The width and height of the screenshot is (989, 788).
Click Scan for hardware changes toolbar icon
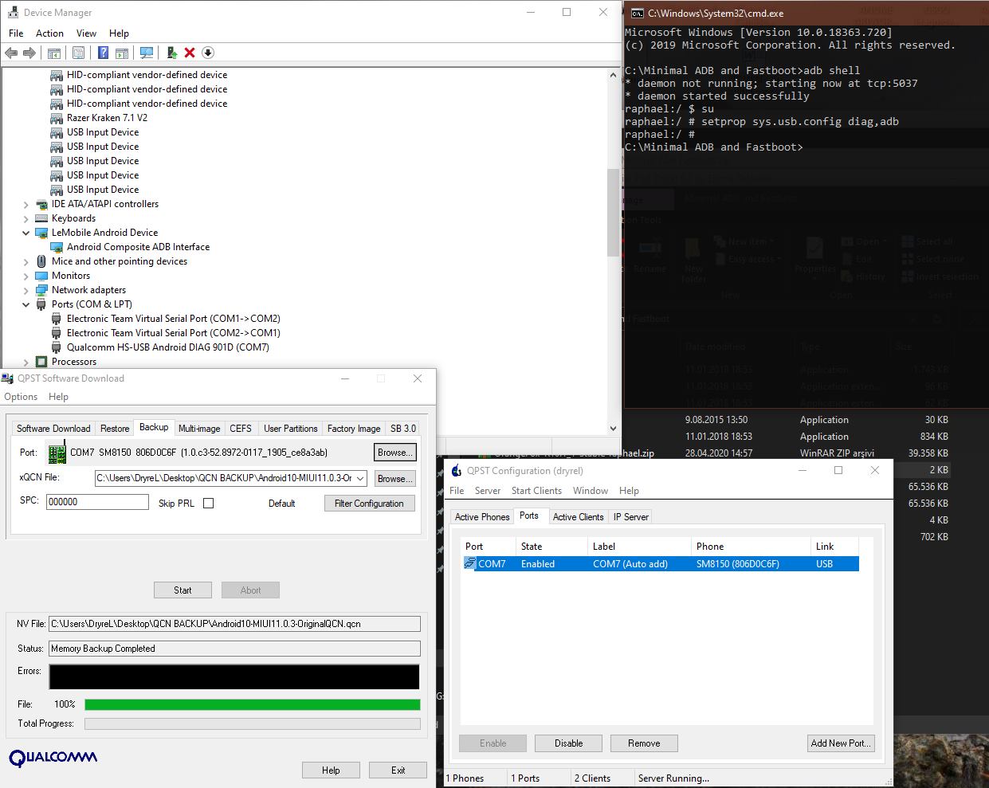(147, 53)
